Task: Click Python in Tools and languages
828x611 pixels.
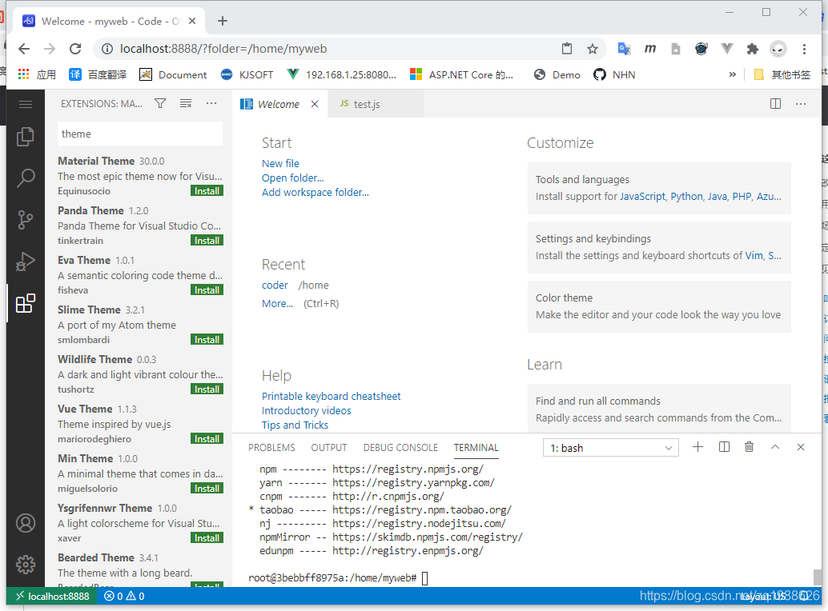Action: [x=686, y=196]
